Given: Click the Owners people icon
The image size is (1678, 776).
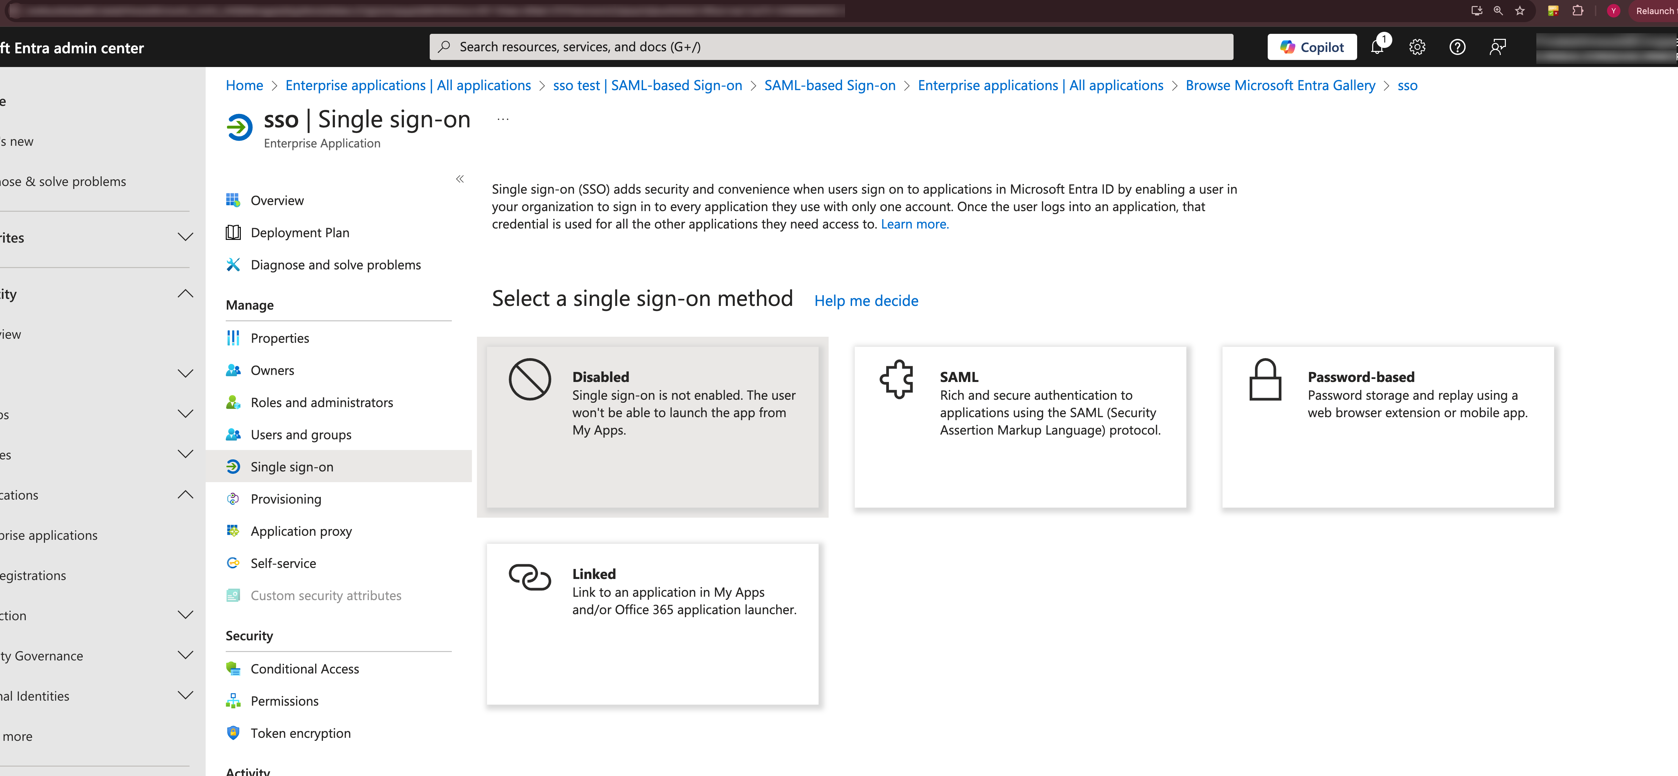Looking at the screenshot, I should (x=233, y=370).
